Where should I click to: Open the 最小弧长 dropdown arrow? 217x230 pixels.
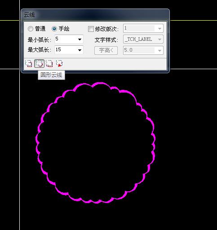80,40
